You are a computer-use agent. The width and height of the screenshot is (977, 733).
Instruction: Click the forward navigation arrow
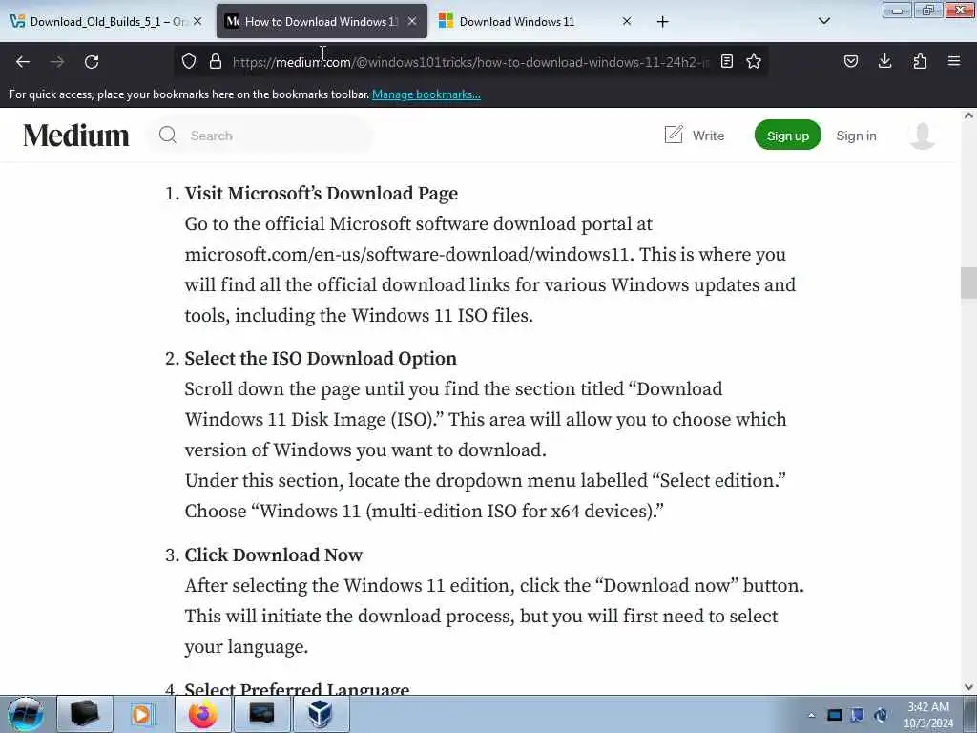click(x=57, y=62)
